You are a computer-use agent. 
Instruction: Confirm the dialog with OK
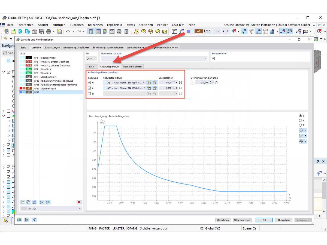(x=264, y=220)
